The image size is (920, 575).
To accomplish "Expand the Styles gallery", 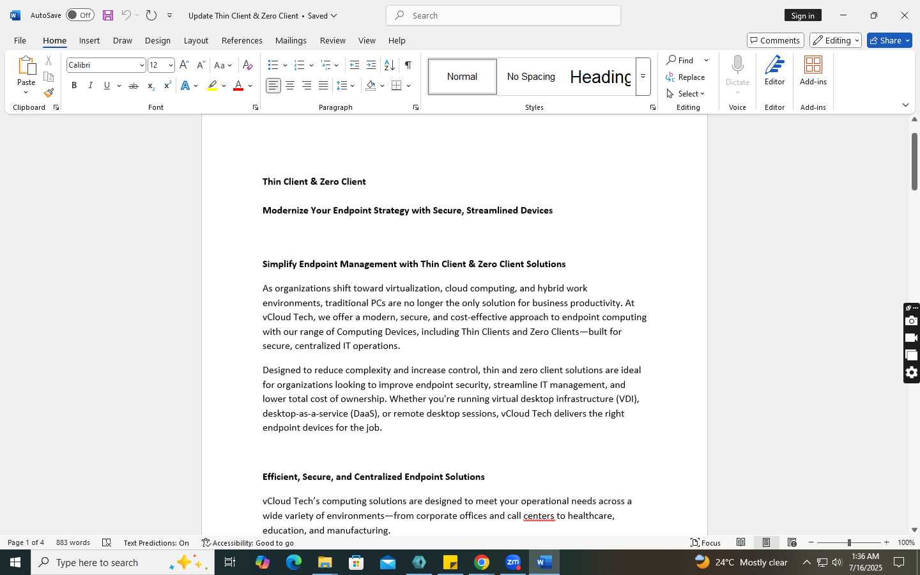I will [643, 77].
